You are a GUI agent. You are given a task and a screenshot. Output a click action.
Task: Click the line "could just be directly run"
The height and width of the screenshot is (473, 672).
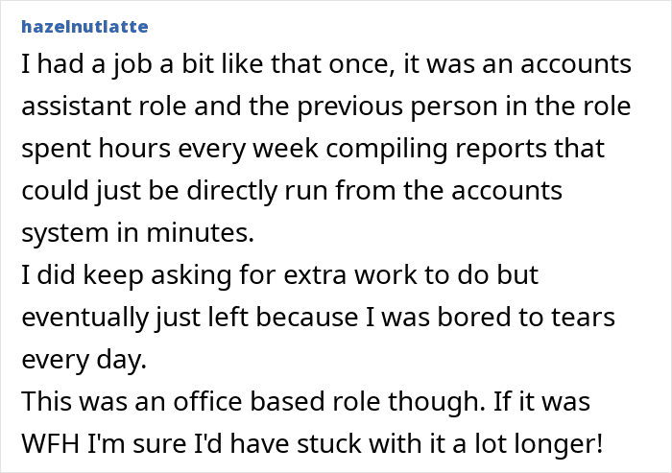292,191
